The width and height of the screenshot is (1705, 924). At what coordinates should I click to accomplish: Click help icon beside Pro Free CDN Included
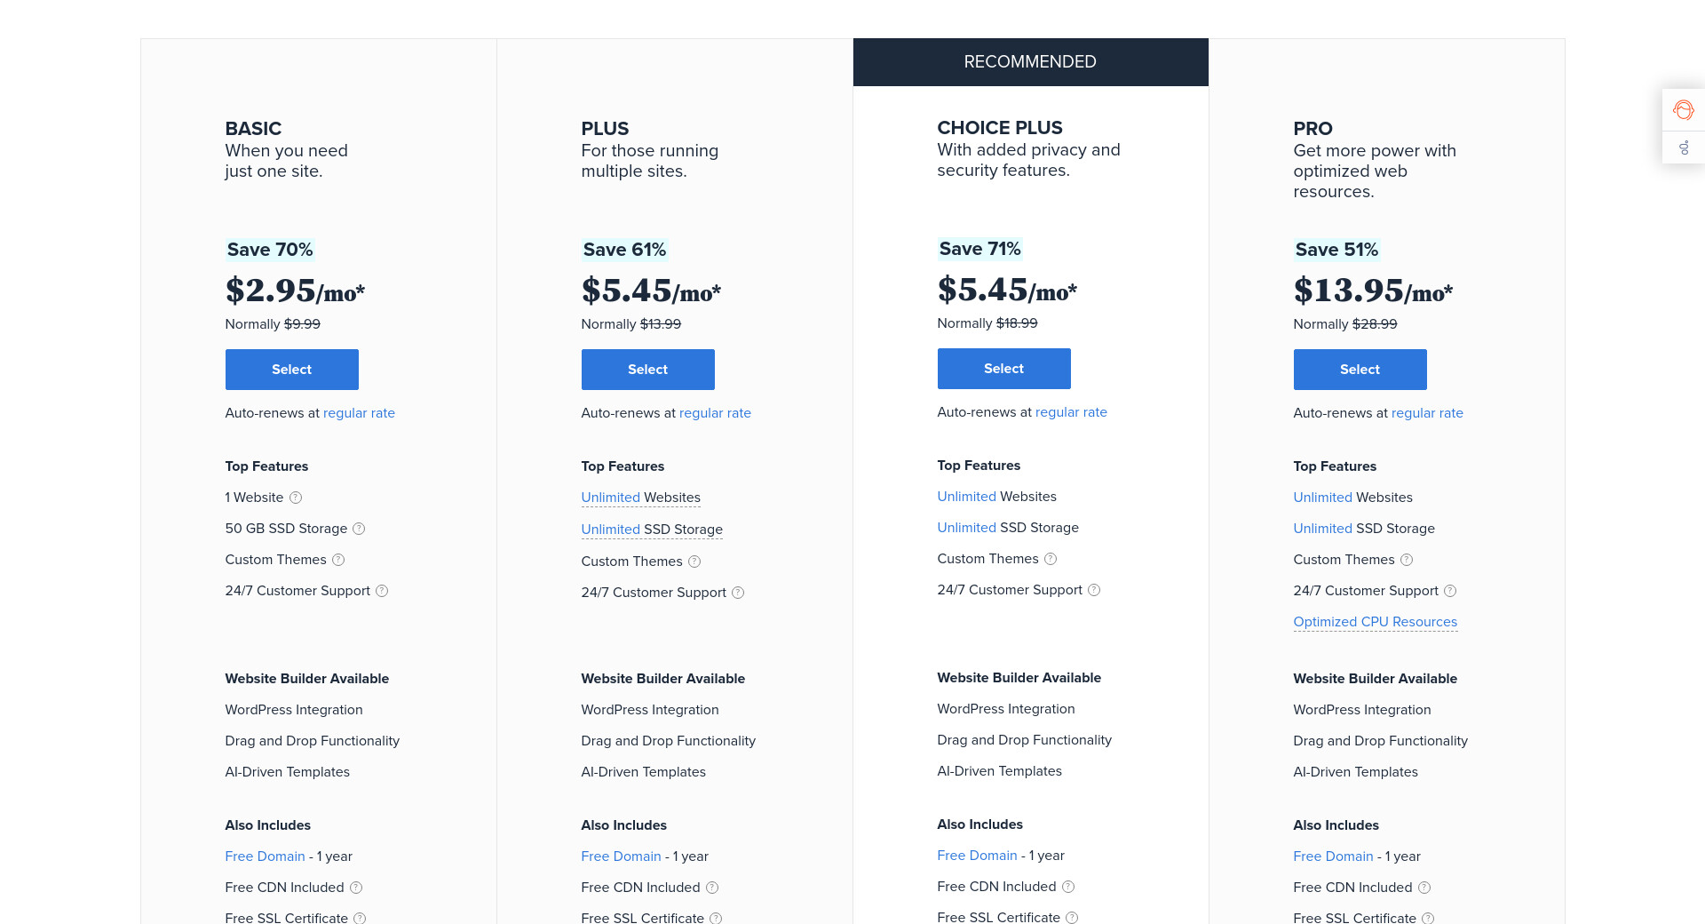coord(1424,888)
